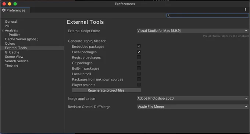The width and height of the screenshot is (250, 134).
Task: Focus the preferences search field
Action: pos(208,15)
